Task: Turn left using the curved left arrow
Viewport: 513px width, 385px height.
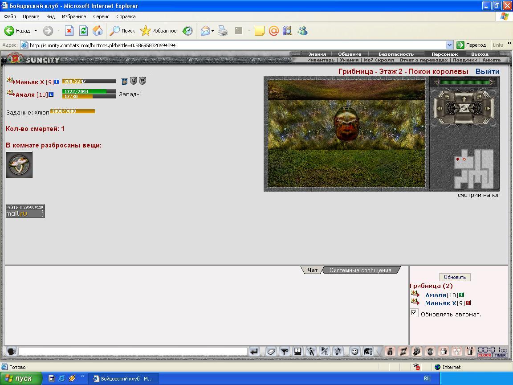Action: click(447, 97)
